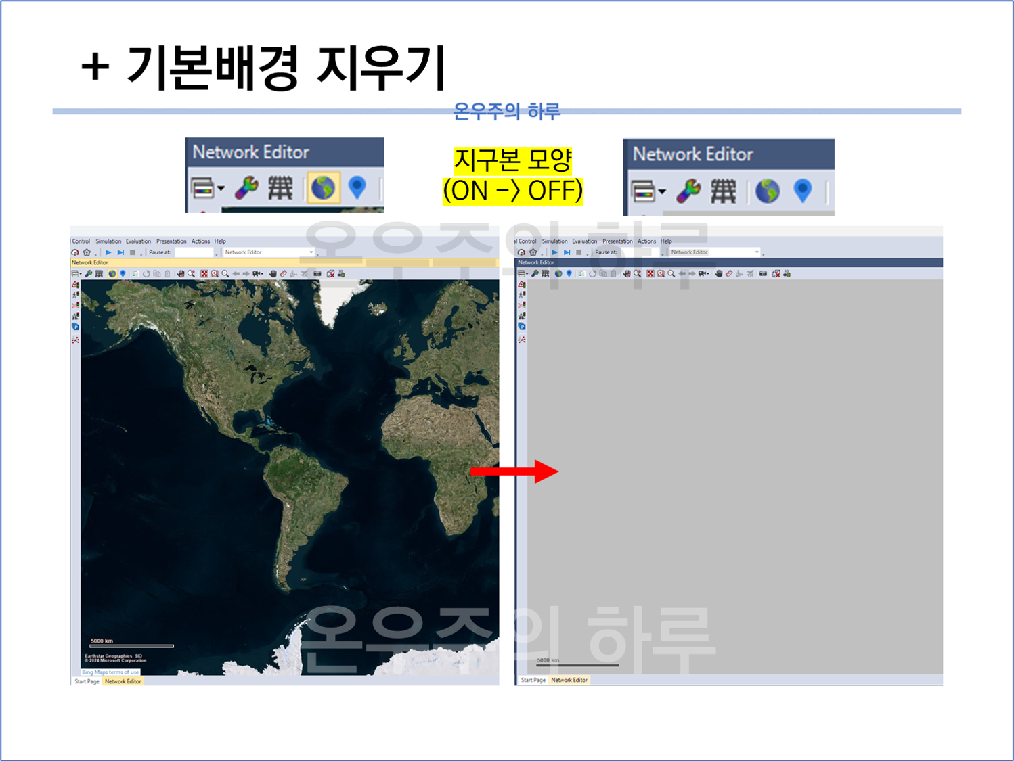The width and height of the screenshot is (1014, 761).
Task: Click the red-framed zoom in icon in the left map window toolbar
Action: (x=215, y=274)
